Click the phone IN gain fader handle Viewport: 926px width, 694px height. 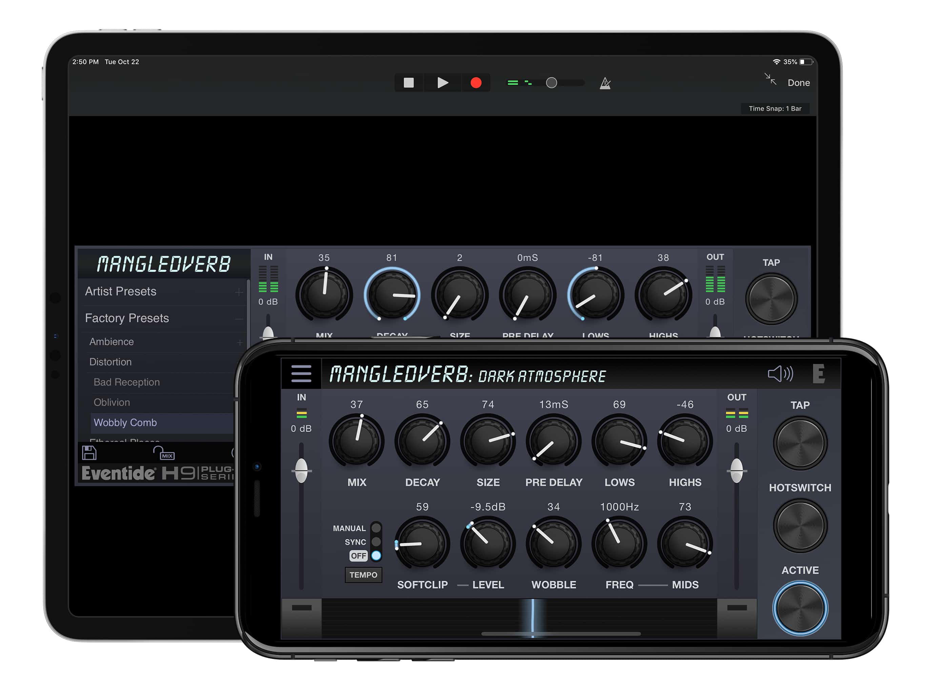point(301,471)
